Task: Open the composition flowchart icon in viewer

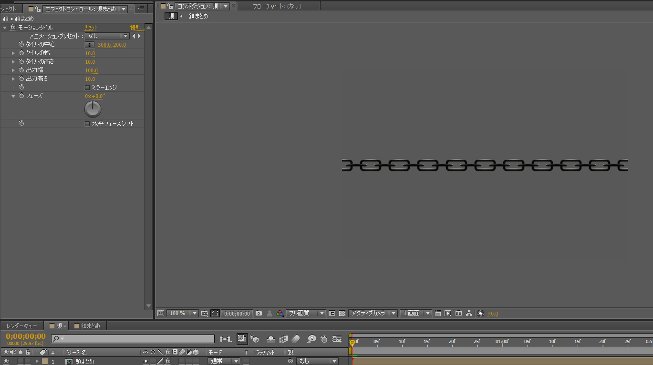Action: [469, 313]
